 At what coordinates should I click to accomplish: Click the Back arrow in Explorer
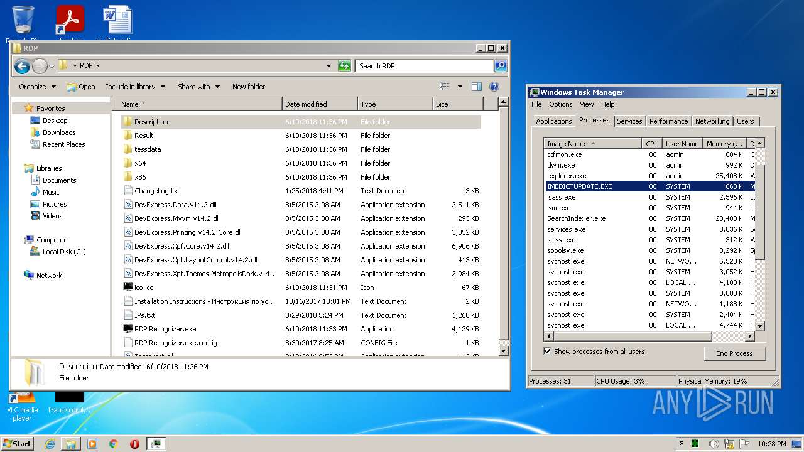click(x=22, y=66)
